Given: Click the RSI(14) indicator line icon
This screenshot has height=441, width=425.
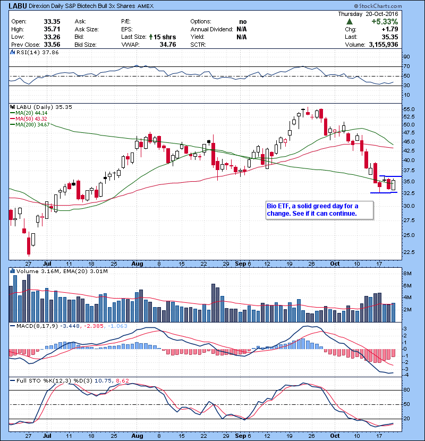Looking at the screenshot, I should click(x=12, y=52).
